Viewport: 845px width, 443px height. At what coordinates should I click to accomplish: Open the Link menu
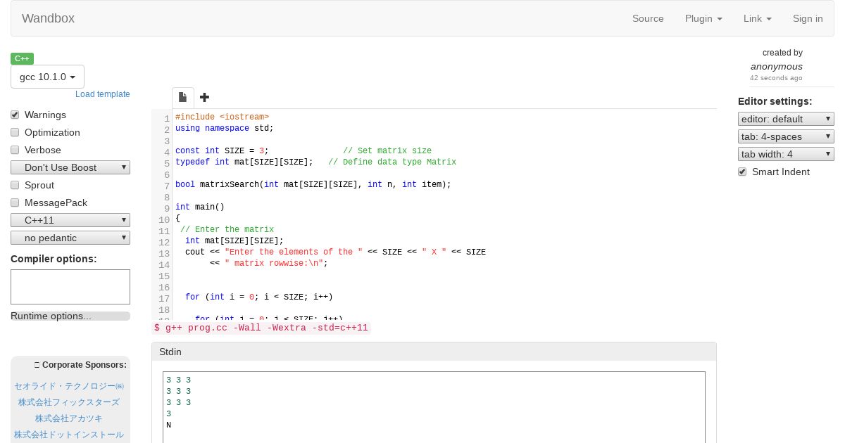758,18
